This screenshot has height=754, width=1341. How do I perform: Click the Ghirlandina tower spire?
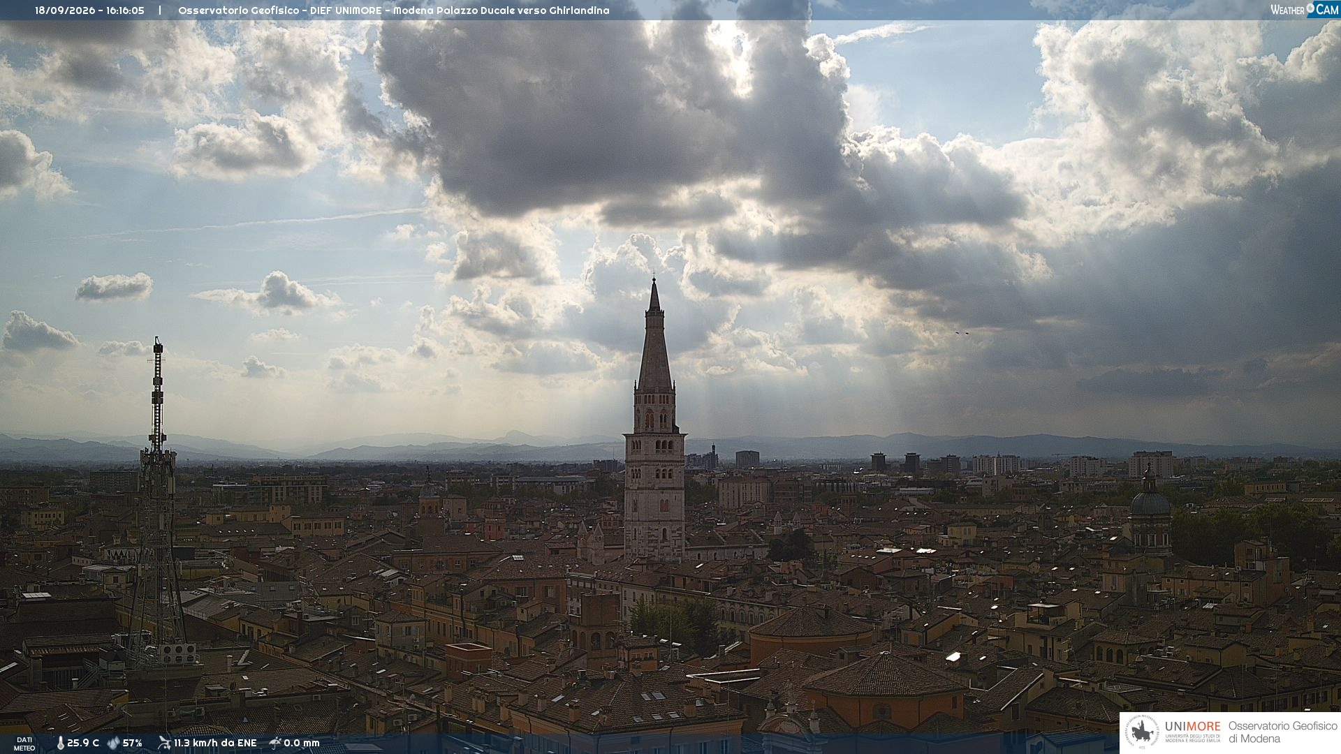coord(654,334)
